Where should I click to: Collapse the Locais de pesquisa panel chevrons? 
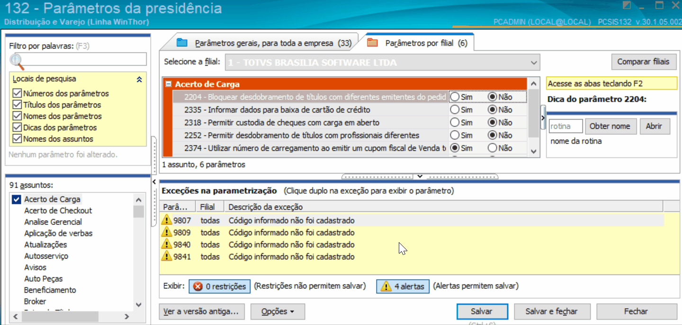click(139, 79)
